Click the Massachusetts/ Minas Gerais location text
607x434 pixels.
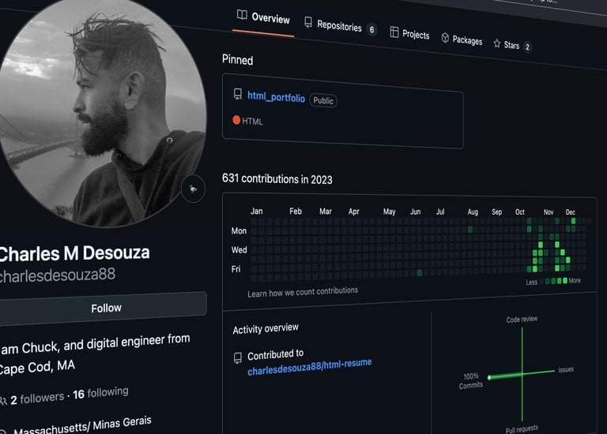(x=82, y=426)
